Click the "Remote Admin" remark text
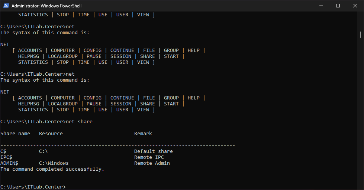This screenshot has width=364, height=190. coord(152,163)
